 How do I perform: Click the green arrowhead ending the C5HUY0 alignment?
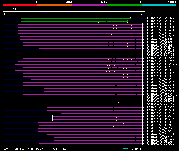click(x=131, y=18)
